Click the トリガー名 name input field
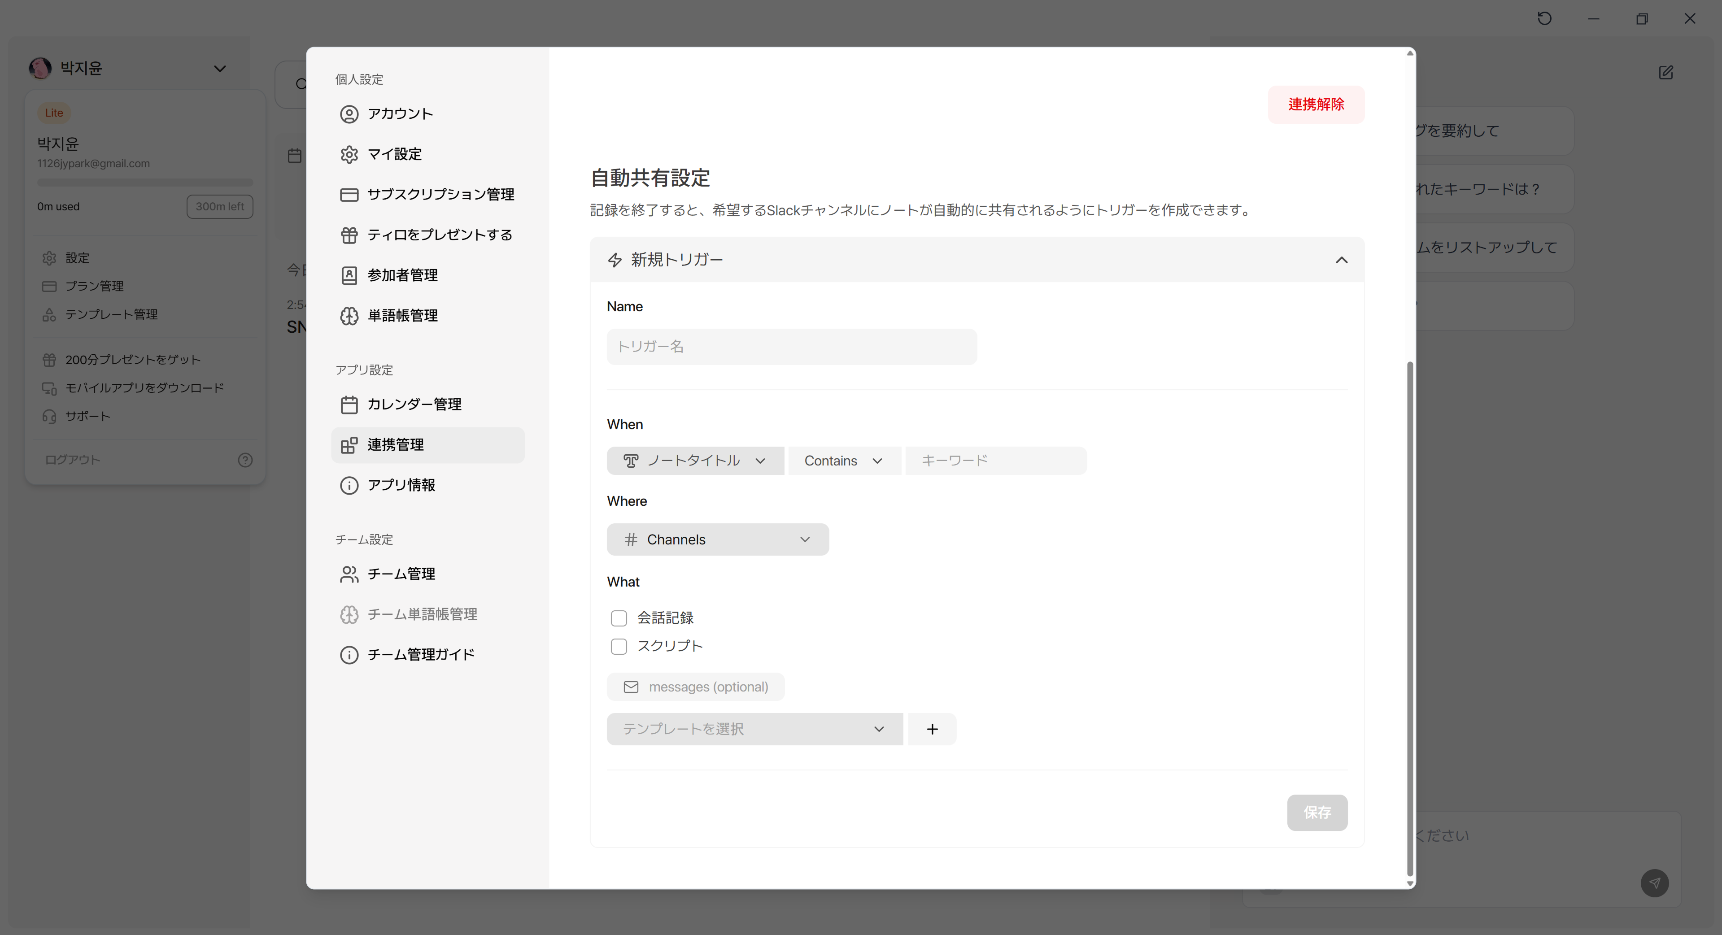Viewport: 1722px width, 935px height. (792, 347)
